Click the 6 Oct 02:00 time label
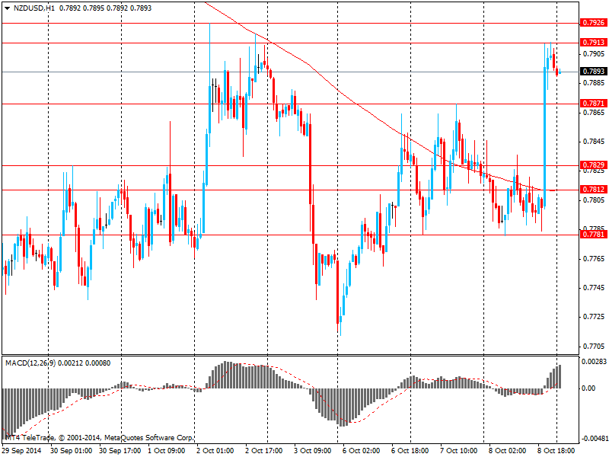Viewport: 609px width, 457px height. click(361, 451)
